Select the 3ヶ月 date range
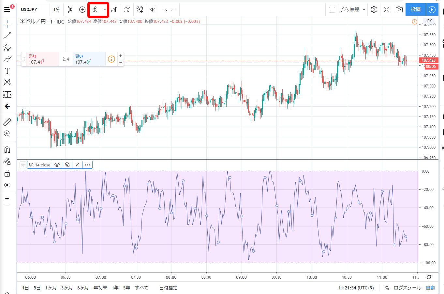The height and width of the screenshot is (294, 444). (67, 288)
